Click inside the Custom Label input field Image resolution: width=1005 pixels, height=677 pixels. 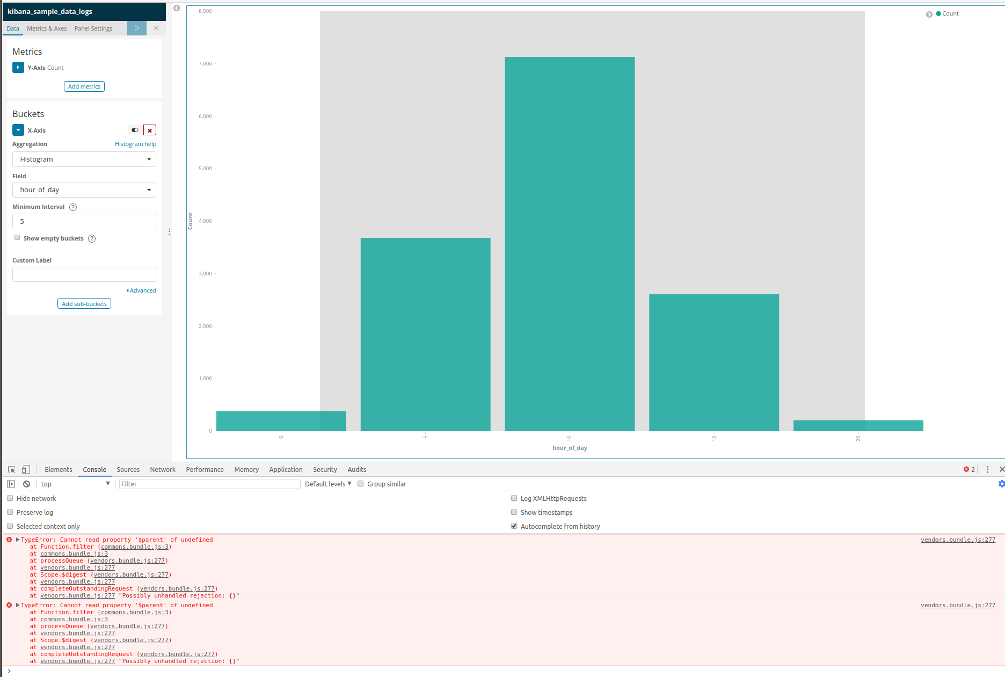[x=84, y=274]
